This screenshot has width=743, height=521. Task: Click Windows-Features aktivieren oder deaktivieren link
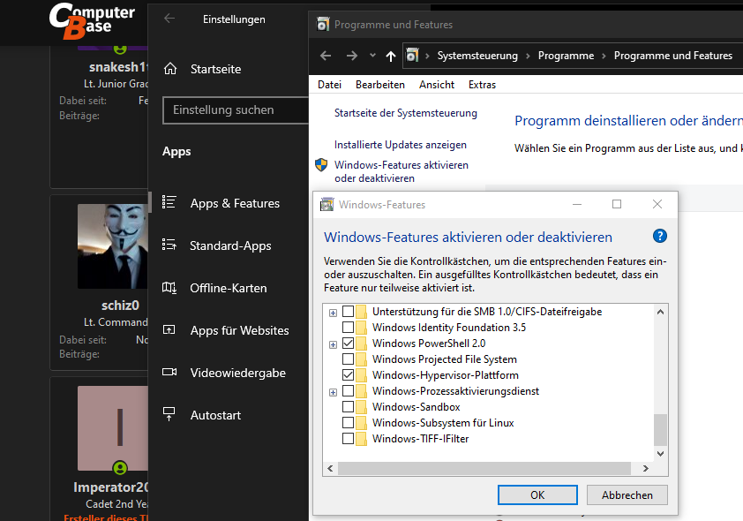click(x=402, y=171)
